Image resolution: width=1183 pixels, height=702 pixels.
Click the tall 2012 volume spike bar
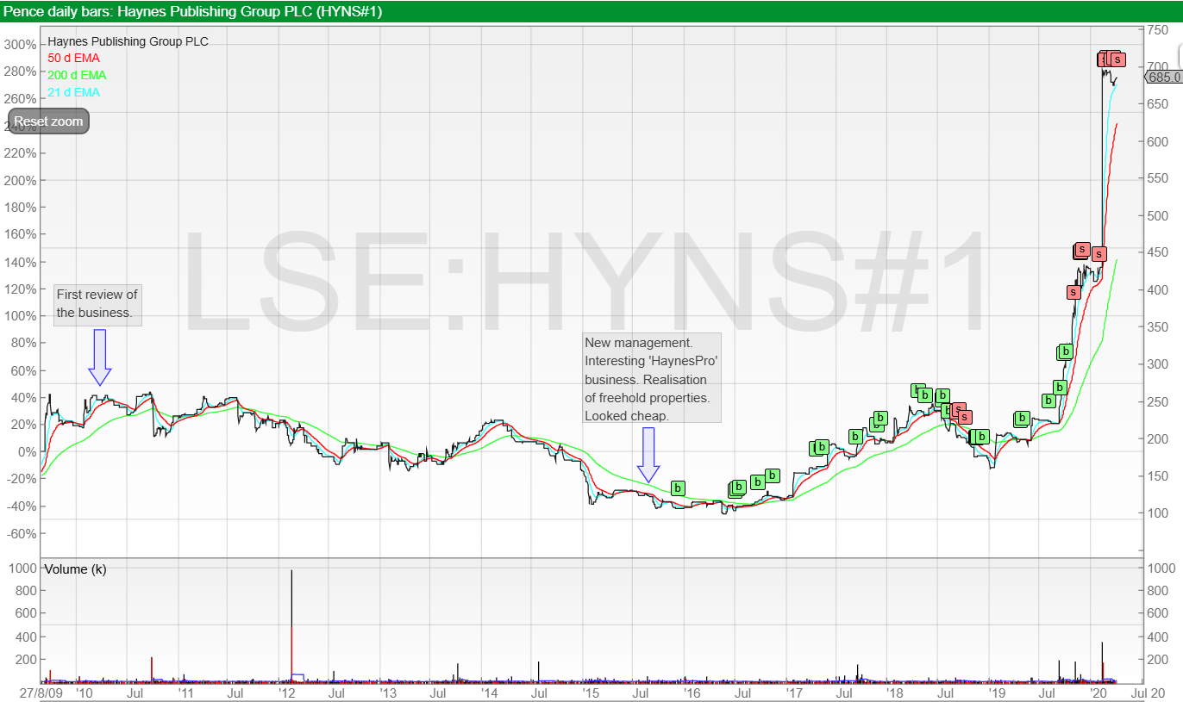[x=292, y=620]
